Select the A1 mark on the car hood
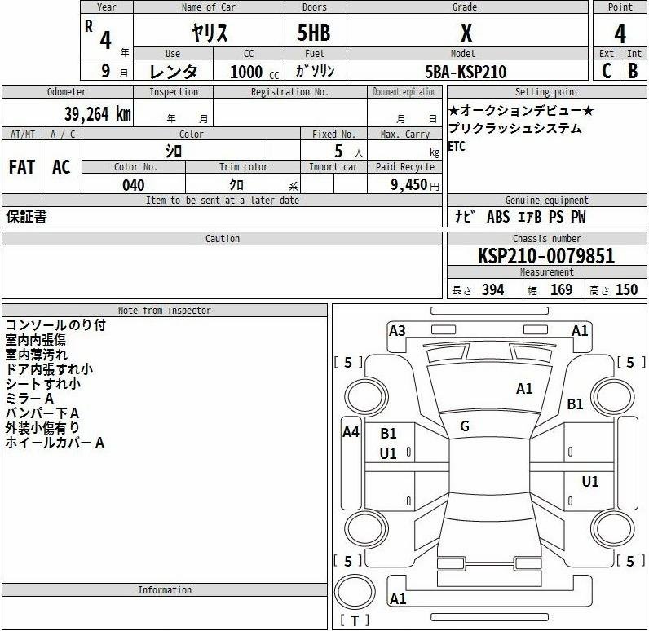649x631 pixels. pyautogui.click(x=524, y=389)
